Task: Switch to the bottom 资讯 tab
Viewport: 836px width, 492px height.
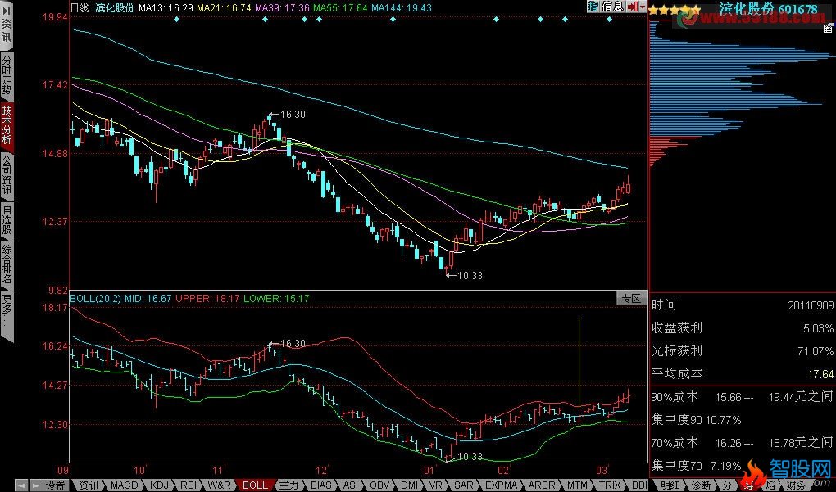Action: [x=88, y=485]
